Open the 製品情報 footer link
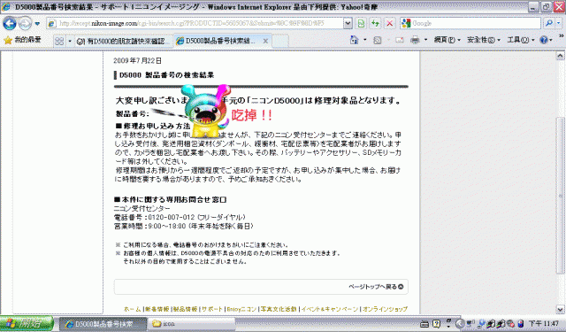 (x=185, y=309)
